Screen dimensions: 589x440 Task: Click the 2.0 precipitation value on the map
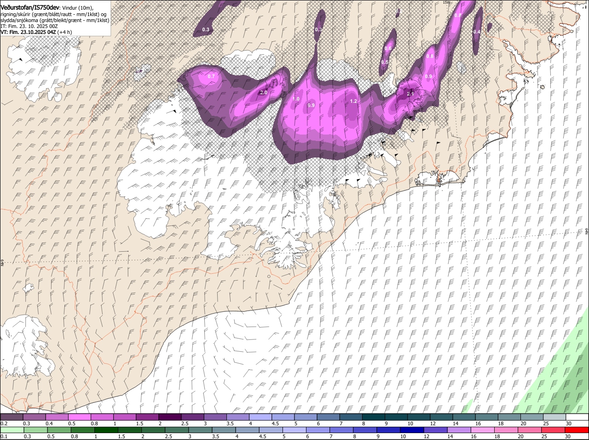(264, 92)
